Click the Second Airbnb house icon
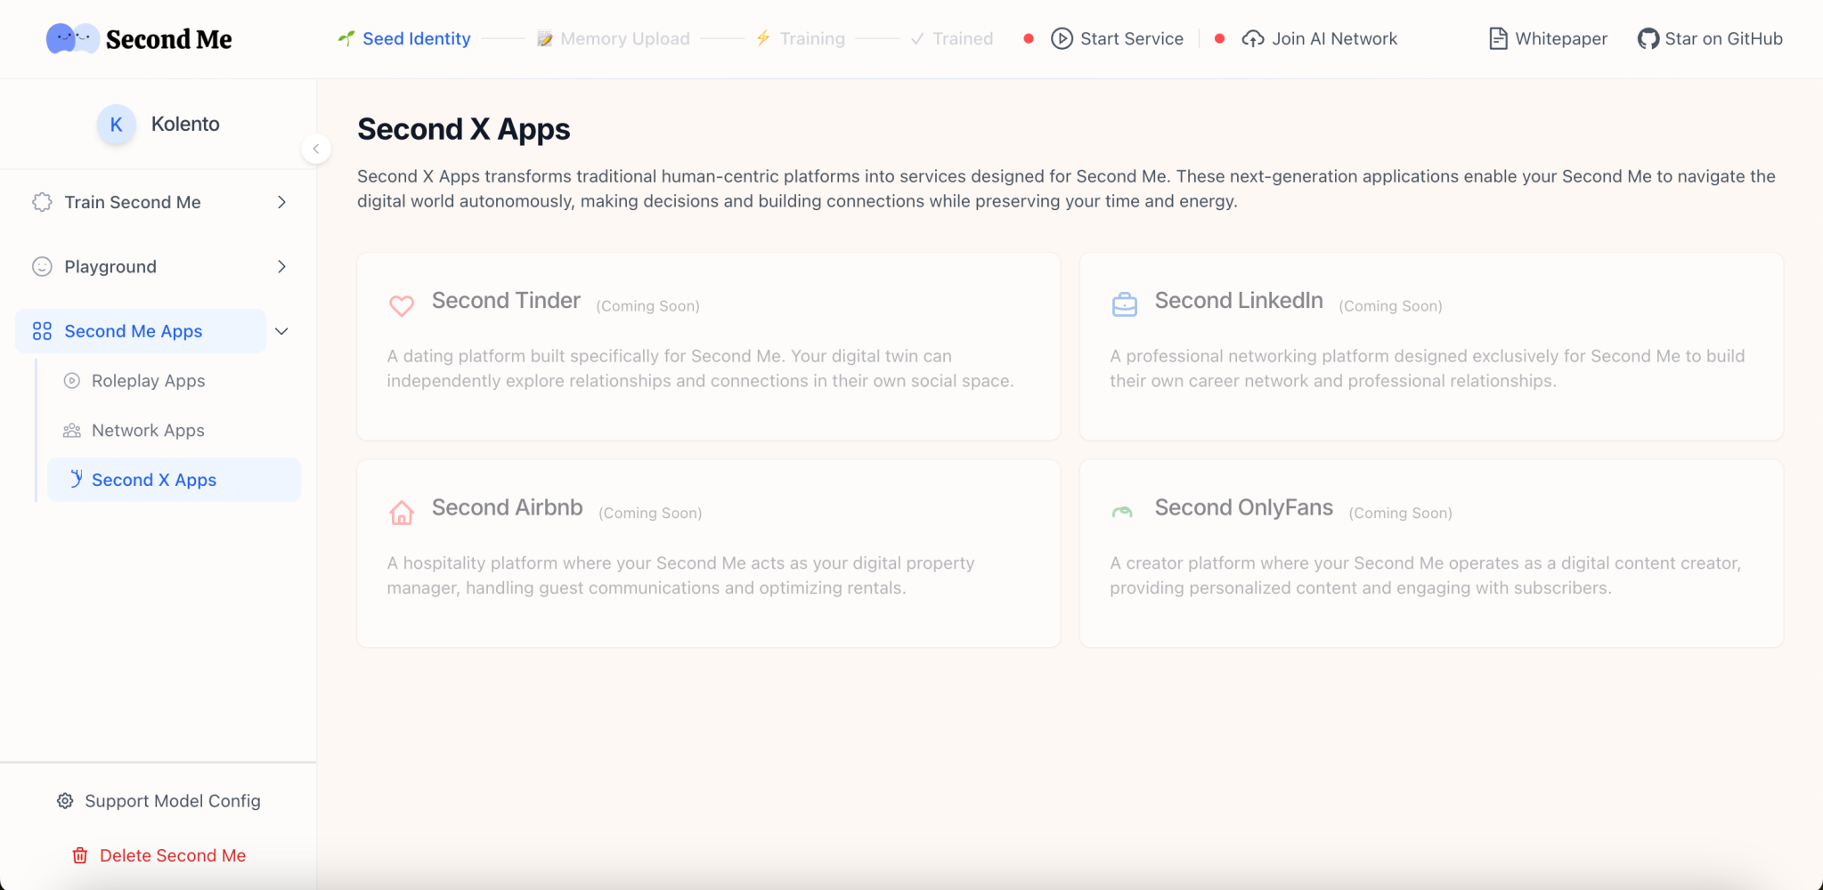The image size is (1823, 890). pyautogui.click(x=402, y=512)
